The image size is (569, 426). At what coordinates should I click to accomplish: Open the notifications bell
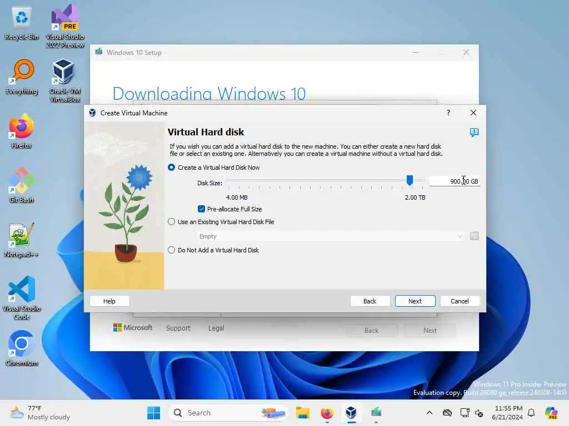(x=531, y=413)
